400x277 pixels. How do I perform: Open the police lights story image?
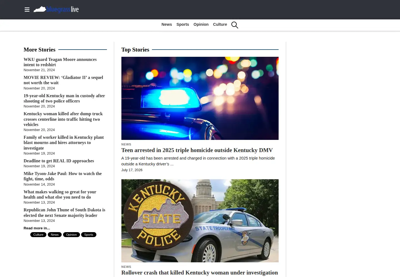pyautogui.click(x=200, y=98)
